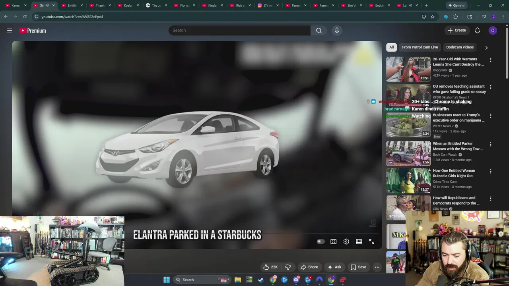This screenshot has width=509, height=286.
Task: Go to YouTube Premium home logo
Action: pyautogui.click(x=33, y=31)
